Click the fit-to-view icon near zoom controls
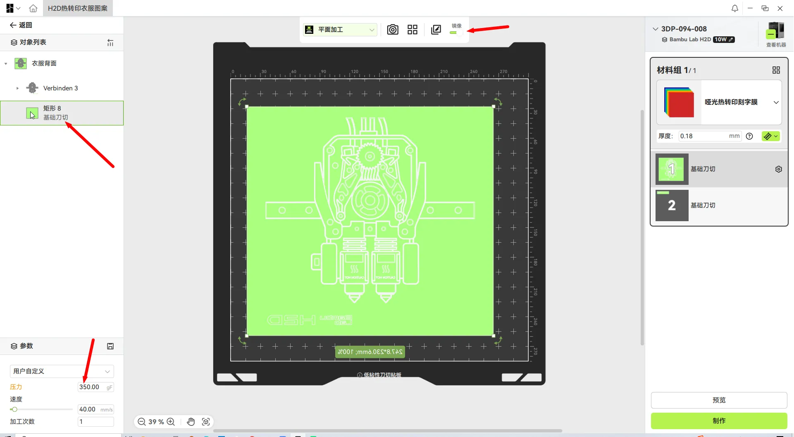 point(206,422)
